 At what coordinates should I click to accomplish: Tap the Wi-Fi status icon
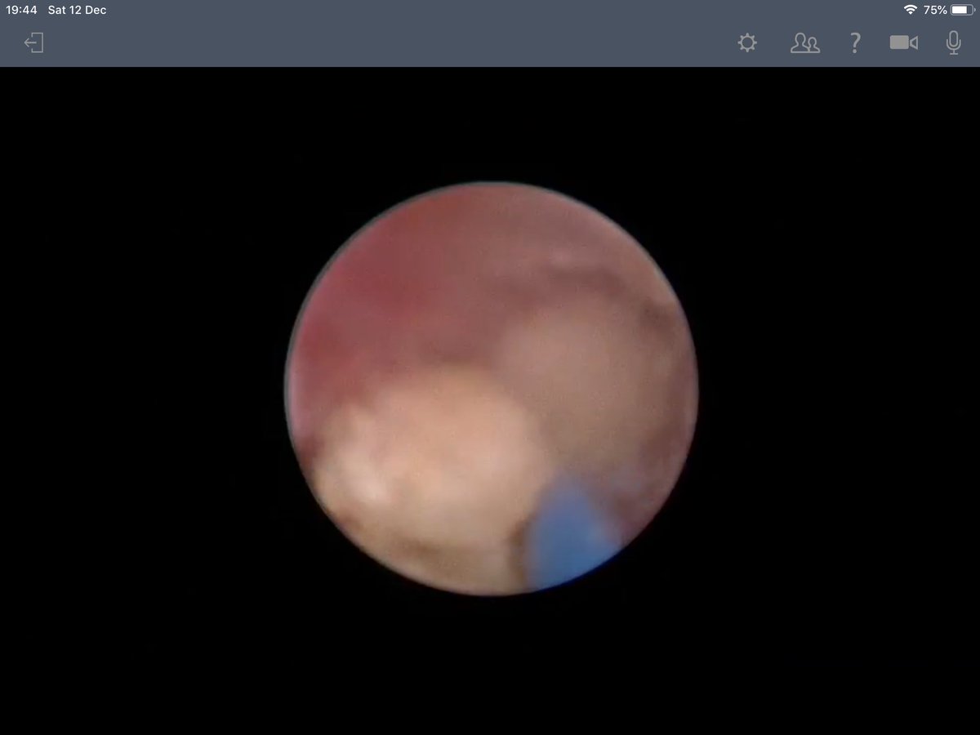coord(911,10)
